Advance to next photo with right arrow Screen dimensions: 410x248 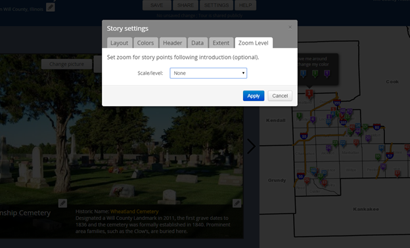coord(251,146)
